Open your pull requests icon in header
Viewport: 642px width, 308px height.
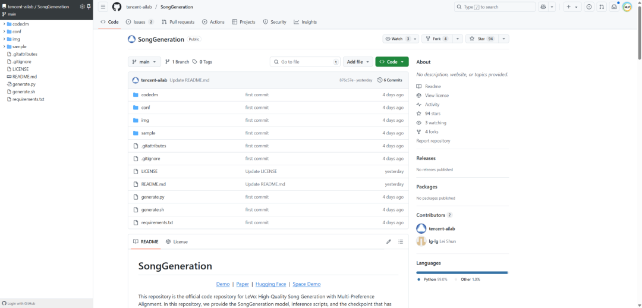click(x=602, y=7)
